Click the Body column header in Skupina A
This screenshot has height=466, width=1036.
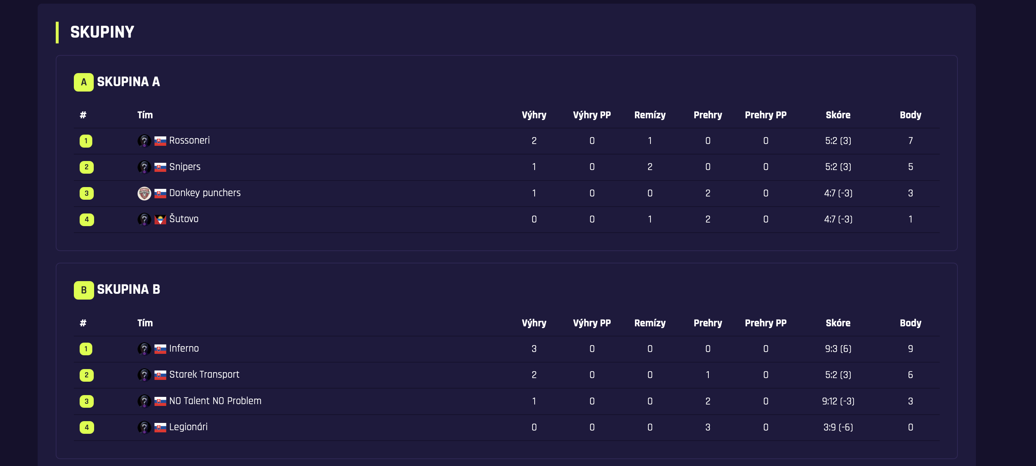[910, 115]
